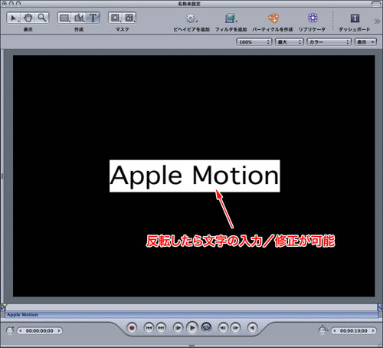Toggle loop playback button
This screenshot has height=348, width=383.
coord(206,327)
